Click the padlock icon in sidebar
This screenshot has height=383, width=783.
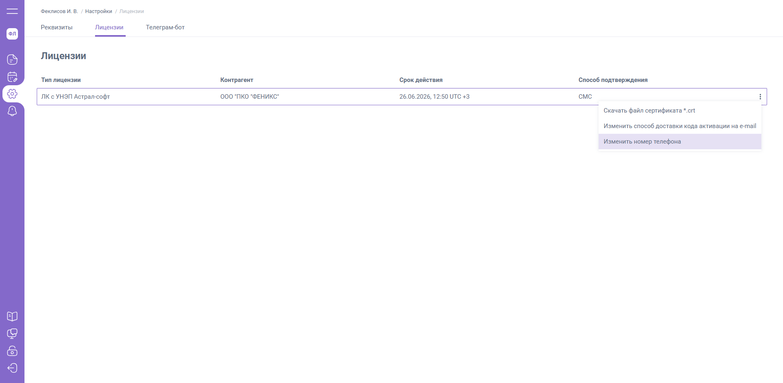click(12, 351)
